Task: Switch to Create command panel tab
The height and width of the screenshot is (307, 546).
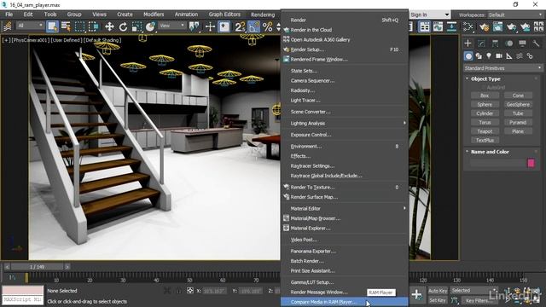Action: [x=468, y=43]
